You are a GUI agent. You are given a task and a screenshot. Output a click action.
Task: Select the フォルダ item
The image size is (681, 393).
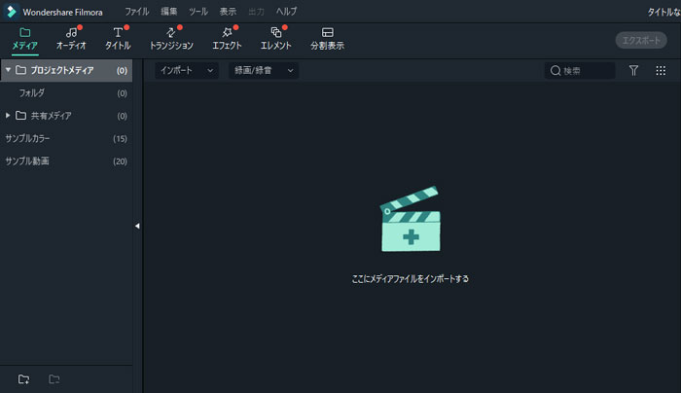point(66,93)
